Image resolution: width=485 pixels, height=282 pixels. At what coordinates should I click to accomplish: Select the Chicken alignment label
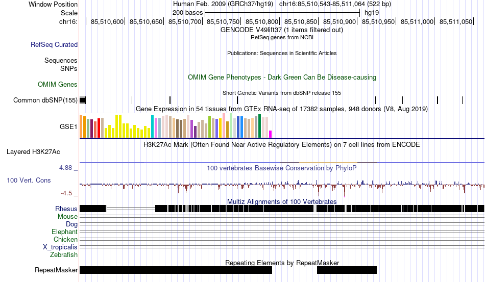pyautogui.click(x=65, y=239)
